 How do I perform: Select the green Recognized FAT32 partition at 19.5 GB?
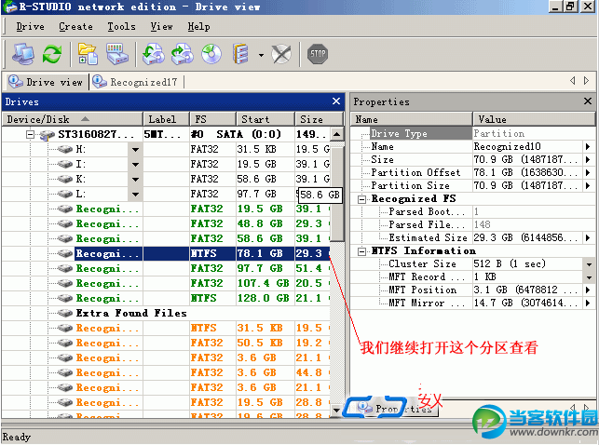click(x=166, y=209)
